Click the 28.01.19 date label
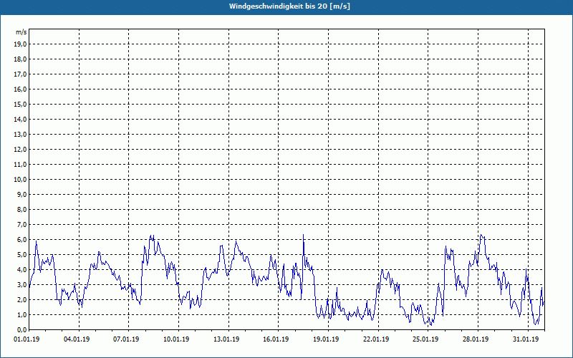The image size is (573, 358). click(x=476, y=339)
